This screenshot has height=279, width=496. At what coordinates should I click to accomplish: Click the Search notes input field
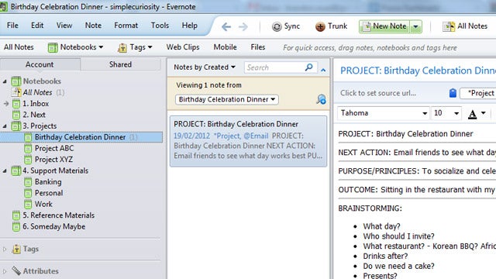pyautogui.click(x=274, y=67)
